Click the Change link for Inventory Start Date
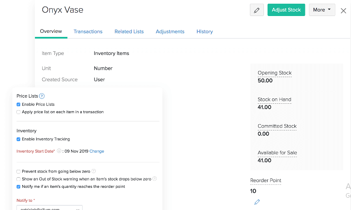This screenshot has height=210, width=351. tap(97, 151)
